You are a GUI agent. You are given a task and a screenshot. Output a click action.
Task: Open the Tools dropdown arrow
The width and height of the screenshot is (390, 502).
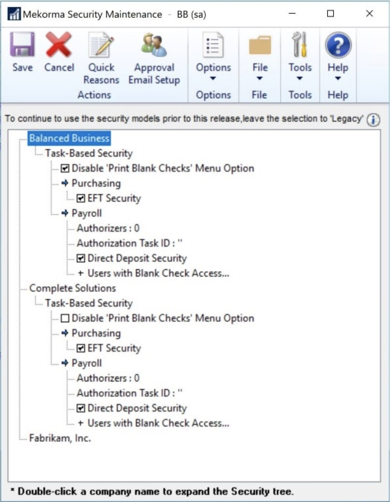pyautogui.click(x=300, y=78)
